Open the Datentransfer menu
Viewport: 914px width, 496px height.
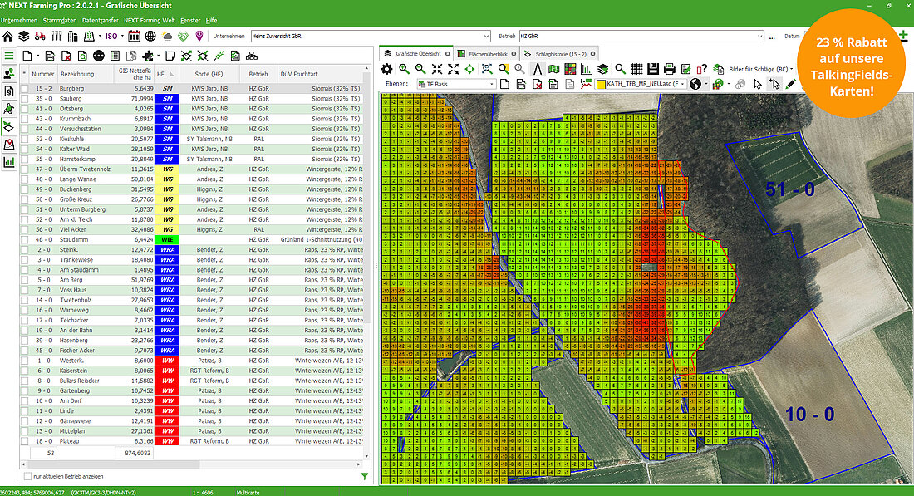101,21
